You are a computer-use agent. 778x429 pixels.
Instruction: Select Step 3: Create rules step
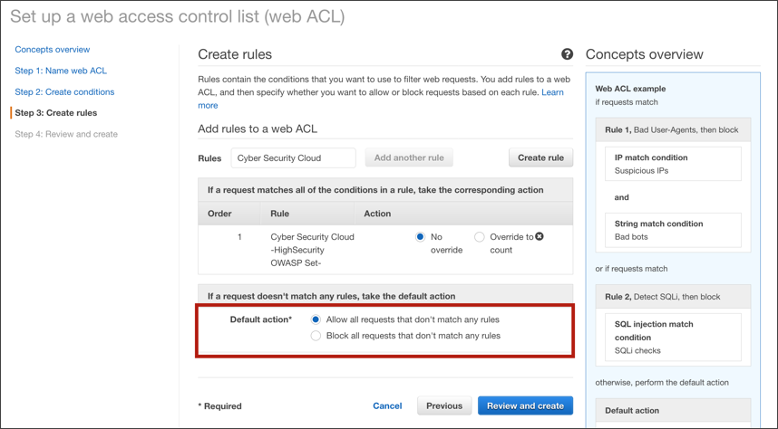[x=58, y=113]
